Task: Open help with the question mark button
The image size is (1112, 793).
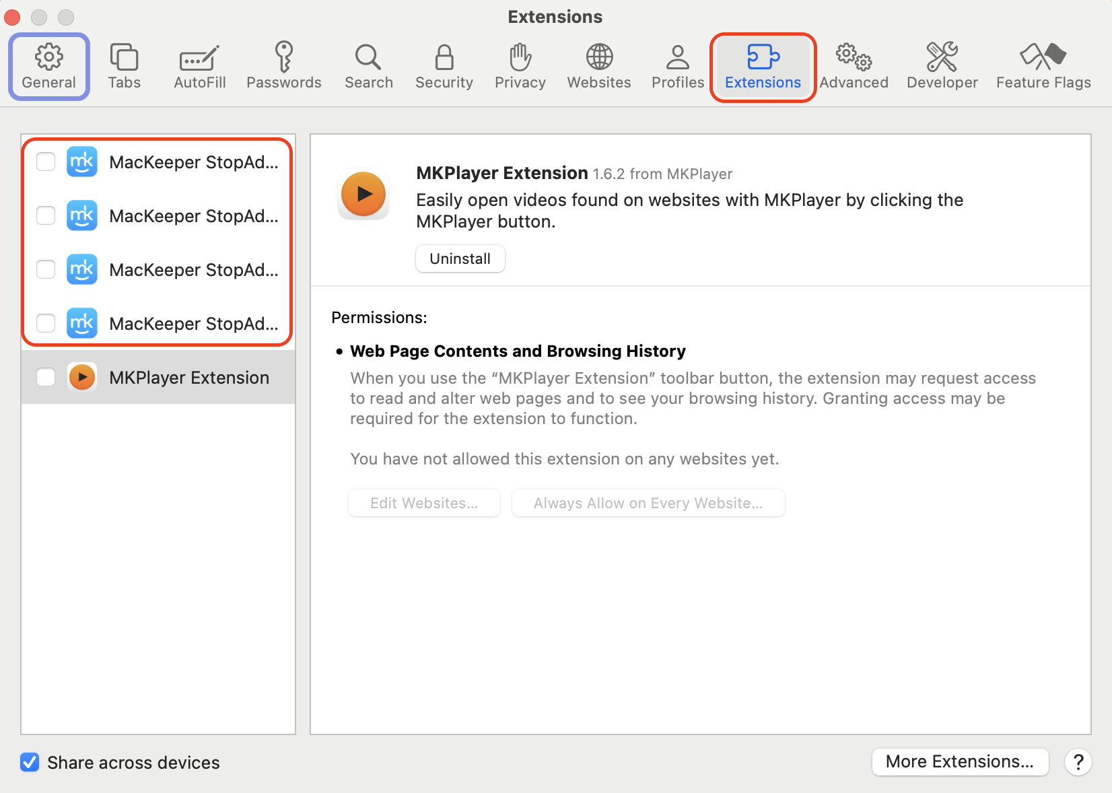Action: click(x=1078, y=762)
